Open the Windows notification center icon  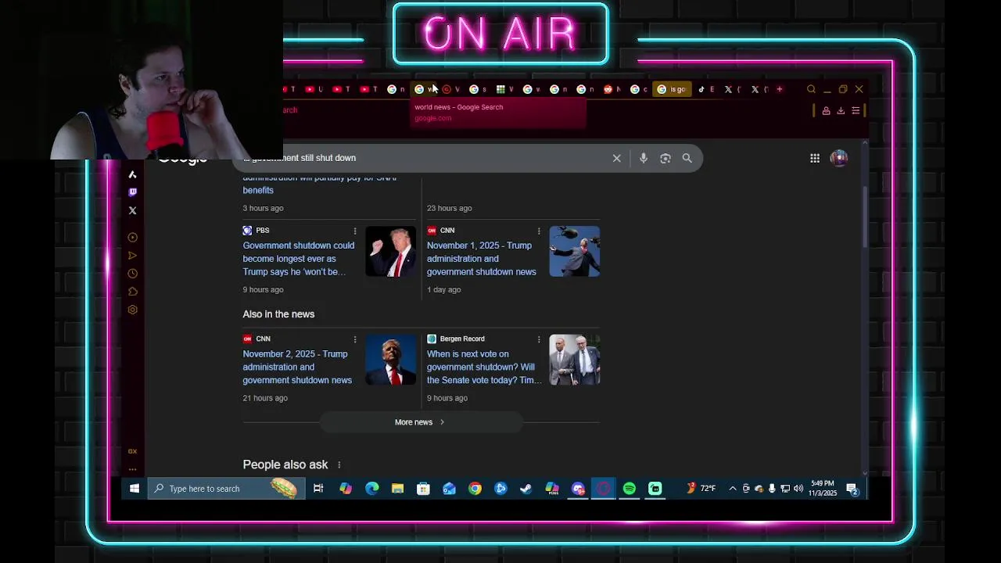(x=852, y=489)
